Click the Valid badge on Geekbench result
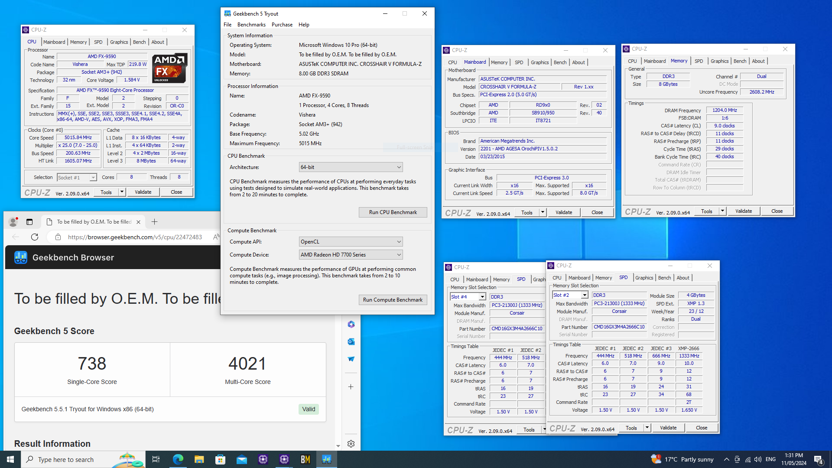Image resolution: width=832 pixels, height=468 pixels. [x=309, y=409]
